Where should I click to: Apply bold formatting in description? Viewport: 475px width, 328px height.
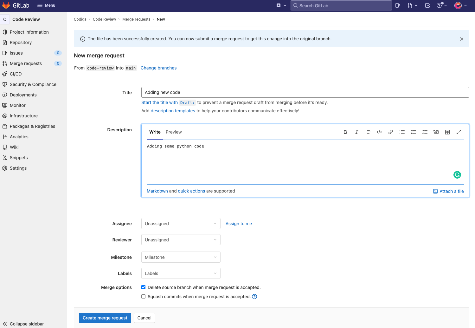pyautogui.click(x=345, y=132)
